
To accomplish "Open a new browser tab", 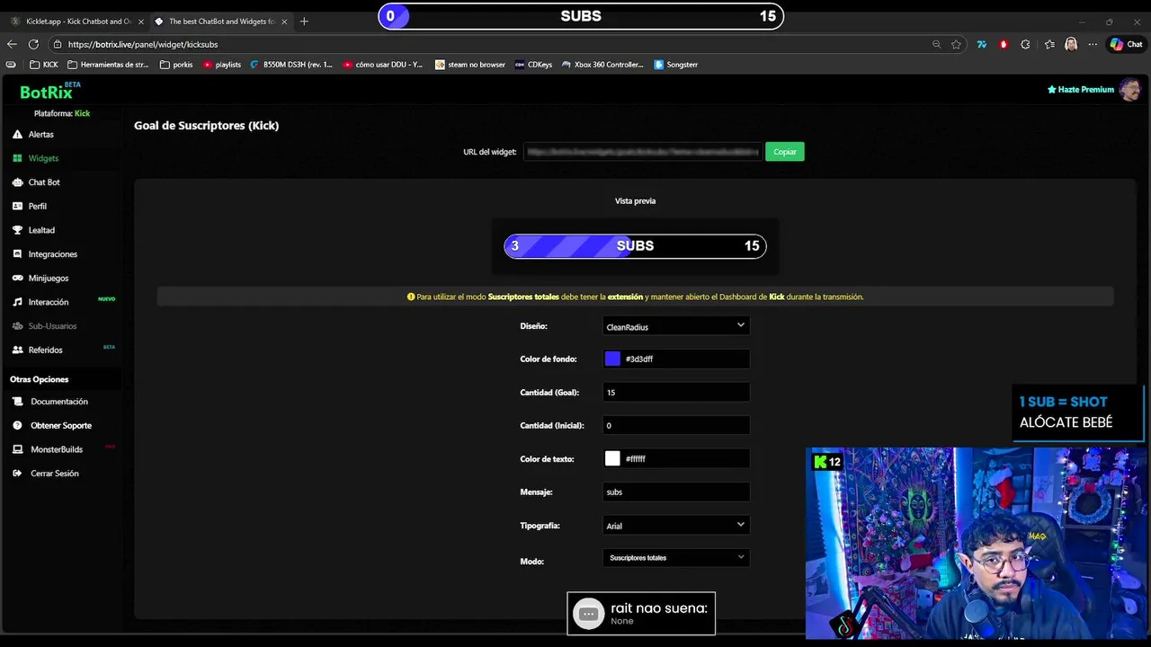I will (x=304, y=21).
